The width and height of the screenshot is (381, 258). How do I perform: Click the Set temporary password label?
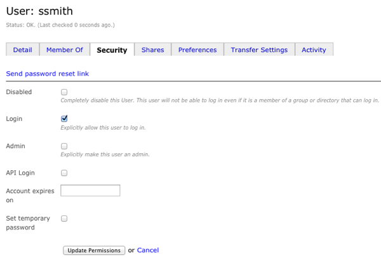click(x=28, y=223)
